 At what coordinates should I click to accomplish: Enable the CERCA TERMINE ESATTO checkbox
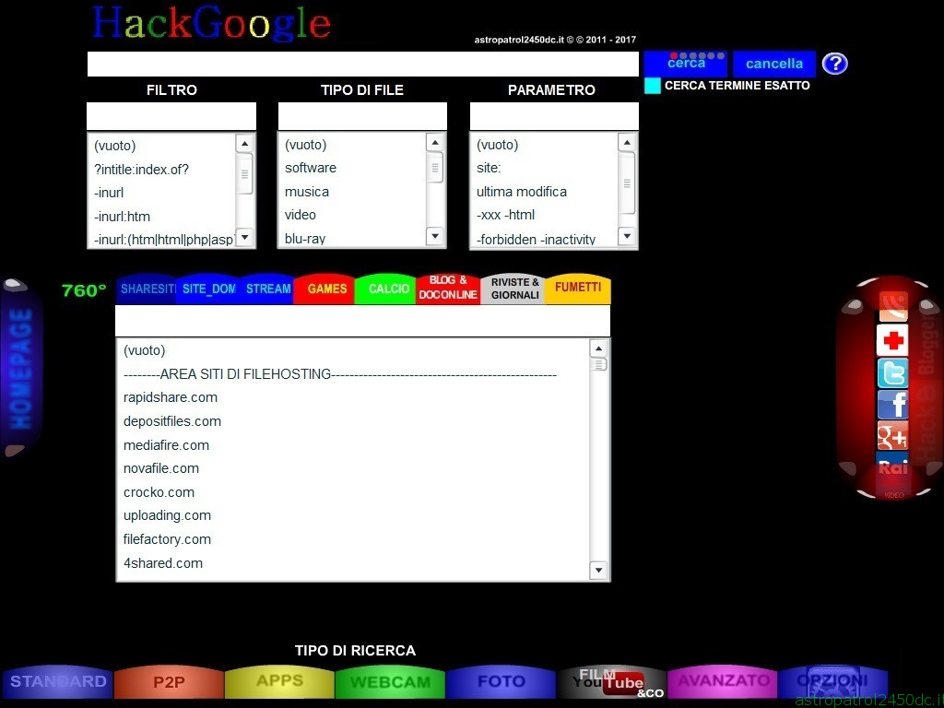pos(652,86)
